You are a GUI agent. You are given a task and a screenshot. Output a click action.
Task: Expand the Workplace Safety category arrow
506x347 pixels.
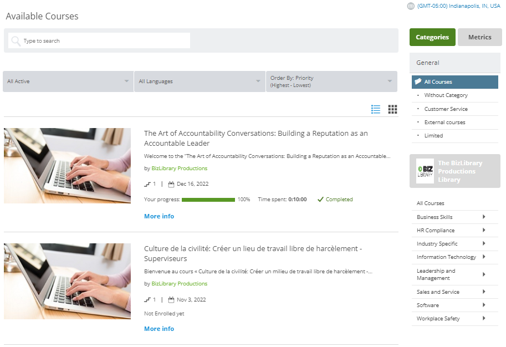click(484, 318)
